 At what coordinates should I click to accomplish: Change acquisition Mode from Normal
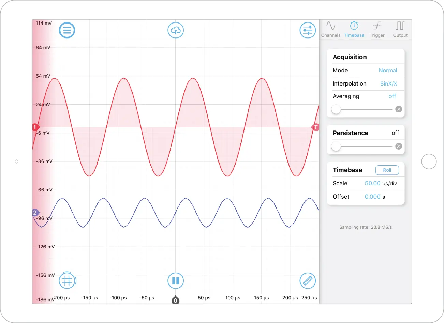(x=388, y=71)
